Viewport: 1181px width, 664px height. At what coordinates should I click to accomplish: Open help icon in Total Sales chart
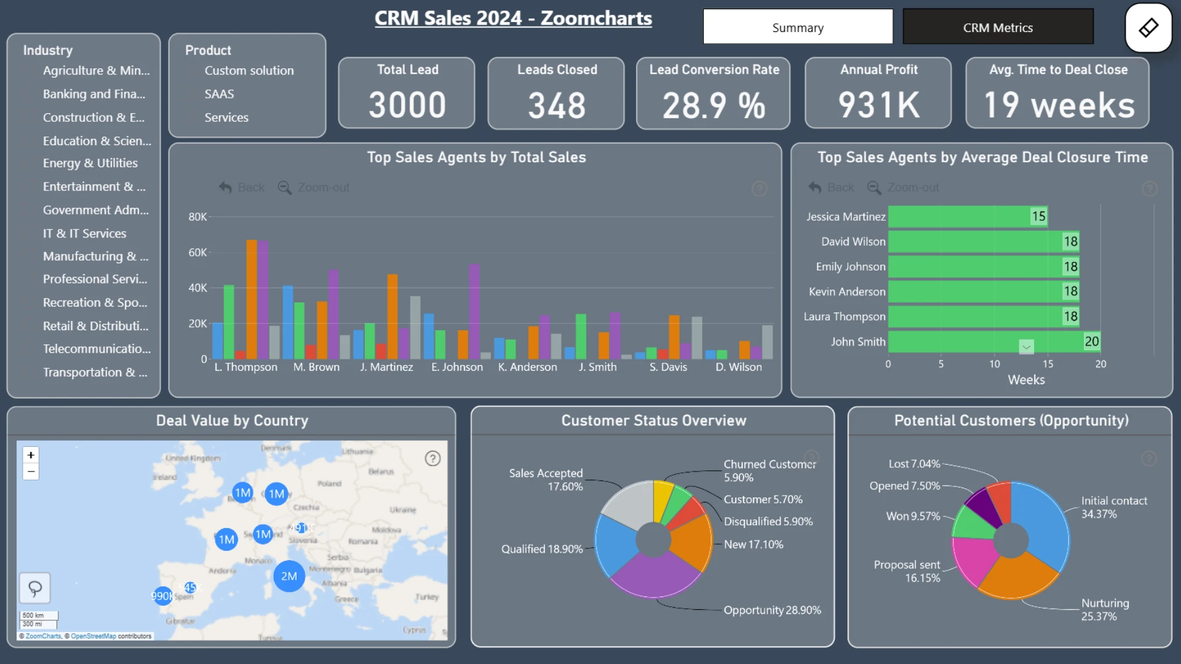pyautogui.click(x=759, y=189)
